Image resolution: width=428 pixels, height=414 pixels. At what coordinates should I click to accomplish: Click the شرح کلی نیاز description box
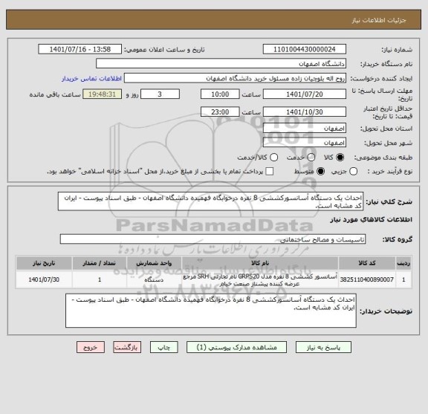click(x=210, y=201)
